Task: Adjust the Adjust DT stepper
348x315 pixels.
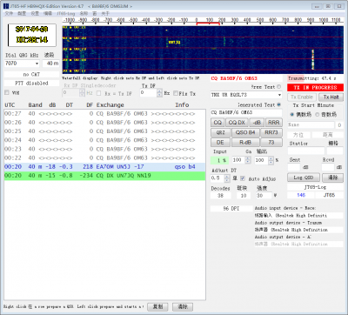Action: point(227,178)
